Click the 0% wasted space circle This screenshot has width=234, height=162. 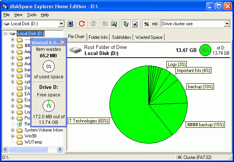49,66
